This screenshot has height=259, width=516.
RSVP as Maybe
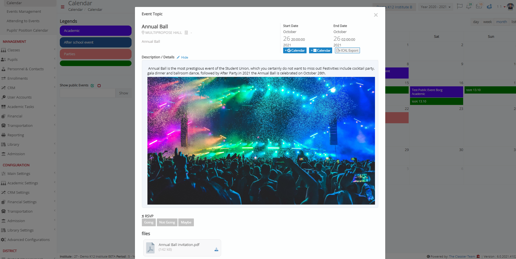click(x=186, y=222)
